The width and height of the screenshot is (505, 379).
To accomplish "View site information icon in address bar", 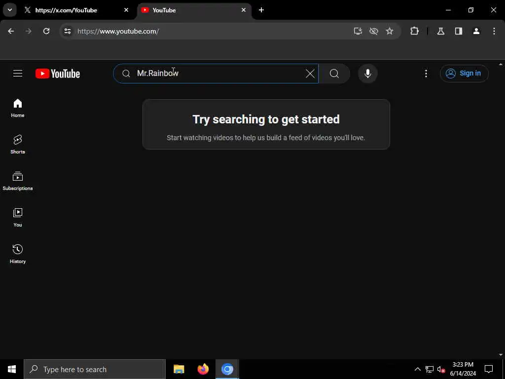I will pos(67,31).
